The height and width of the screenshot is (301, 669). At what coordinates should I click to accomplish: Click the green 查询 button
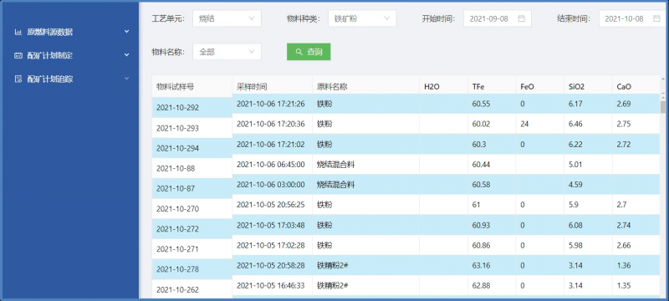click(309, 52)
